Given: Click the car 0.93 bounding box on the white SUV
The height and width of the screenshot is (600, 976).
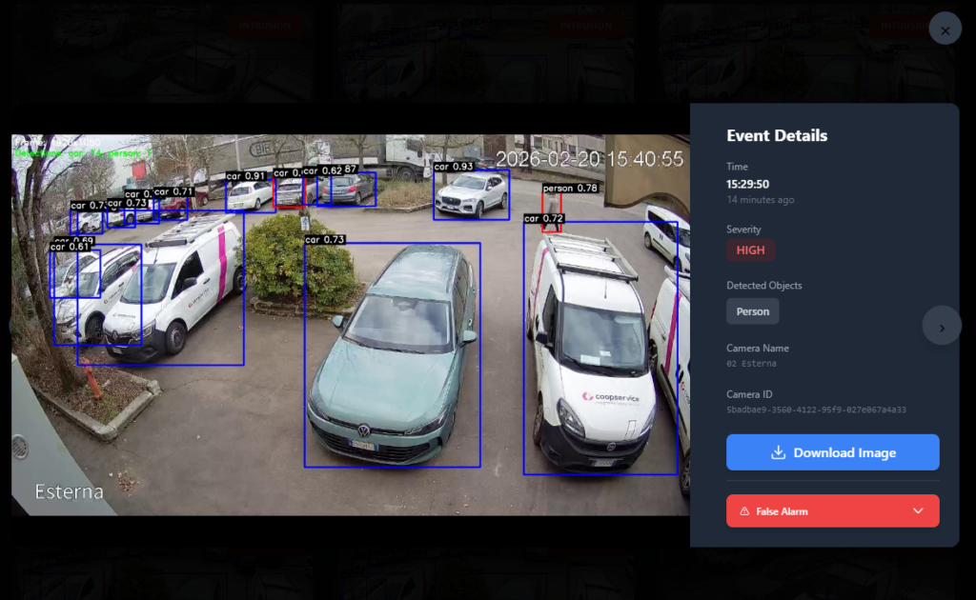Looking at the screenshot, I should click(471, 193).
